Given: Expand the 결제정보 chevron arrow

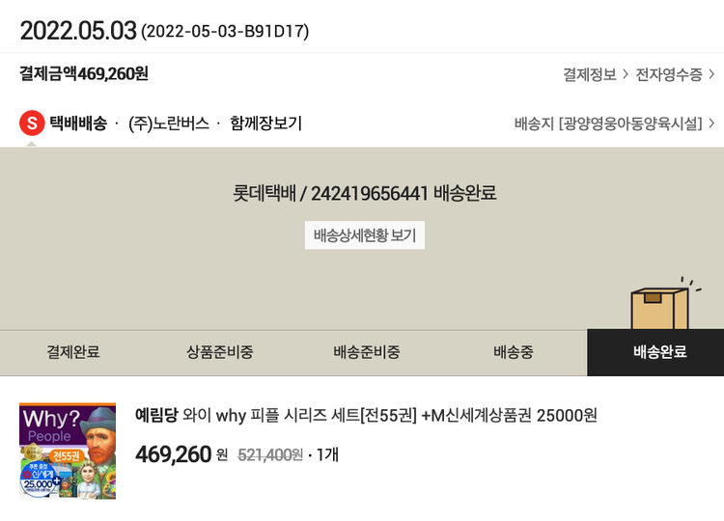Looking at the screenshot, I should pos(626,74).
